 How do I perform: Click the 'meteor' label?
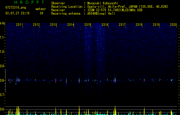point(41,9)
